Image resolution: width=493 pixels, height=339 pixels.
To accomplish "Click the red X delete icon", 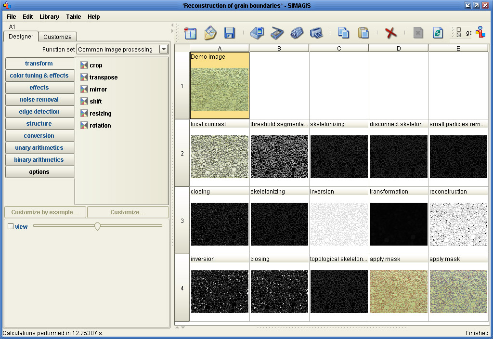I will click(391, 33).
